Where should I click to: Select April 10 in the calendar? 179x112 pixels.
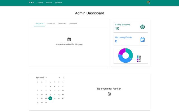point(50,90)
